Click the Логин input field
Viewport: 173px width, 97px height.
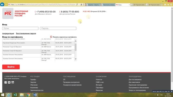coord(20,28)
